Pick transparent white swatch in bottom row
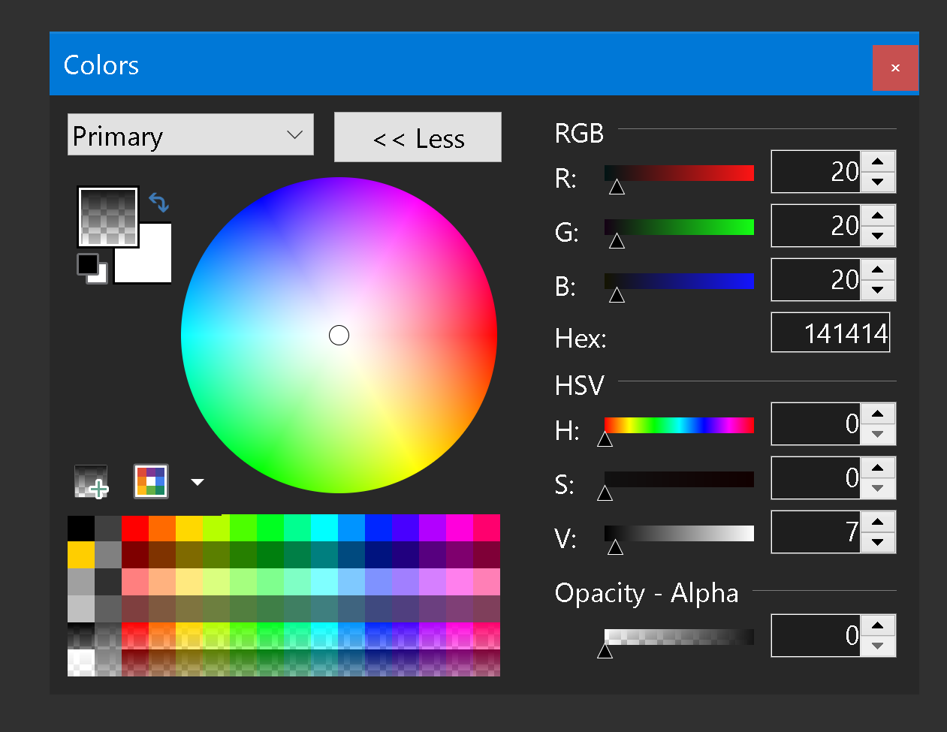The height and width of the screenshot is (732, 947). 81,663
